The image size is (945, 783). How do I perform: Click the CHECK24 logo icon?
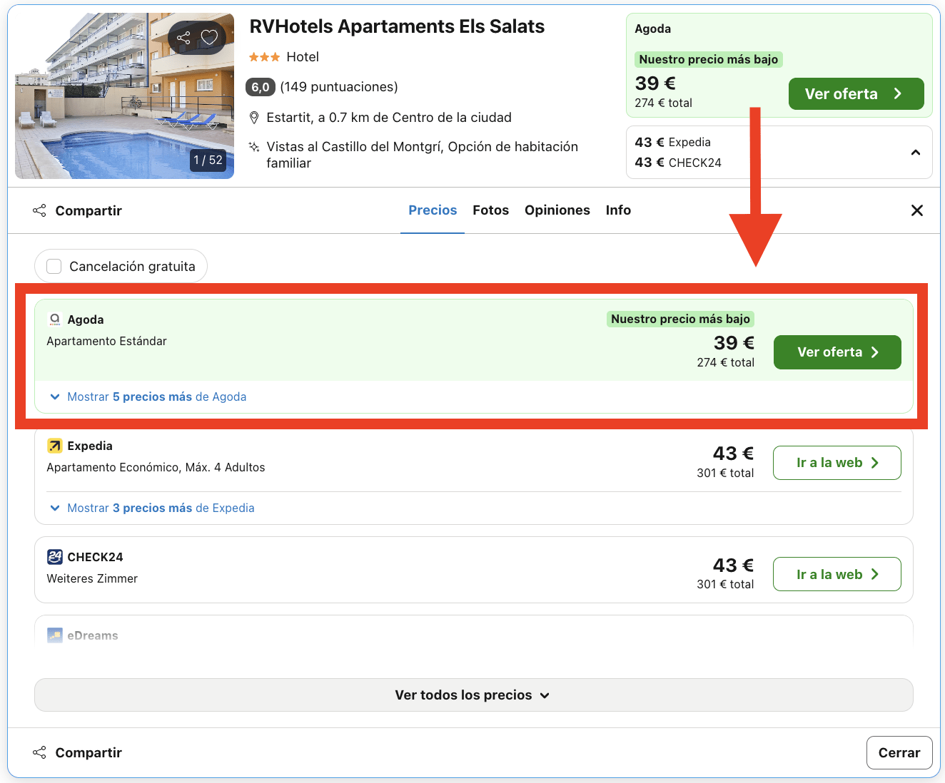click(x=55, y=557)
